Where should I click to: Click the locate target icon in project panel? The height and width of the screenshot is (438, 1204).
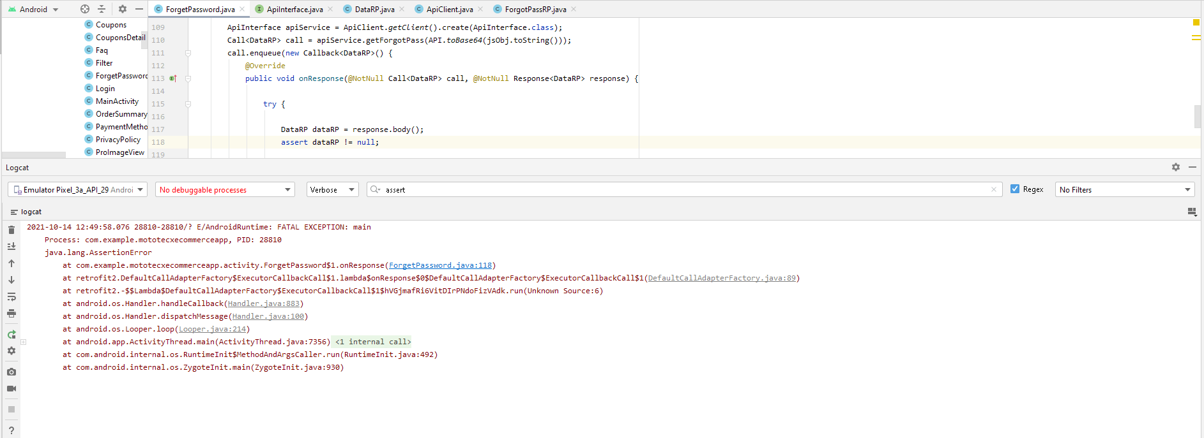[85, 9]
